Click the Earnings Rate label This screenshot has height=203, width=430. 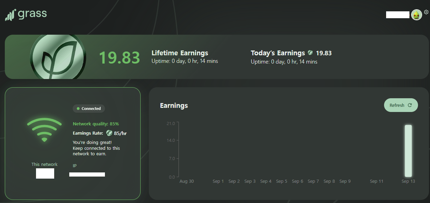pyautogui.click(x=88, y=133)
